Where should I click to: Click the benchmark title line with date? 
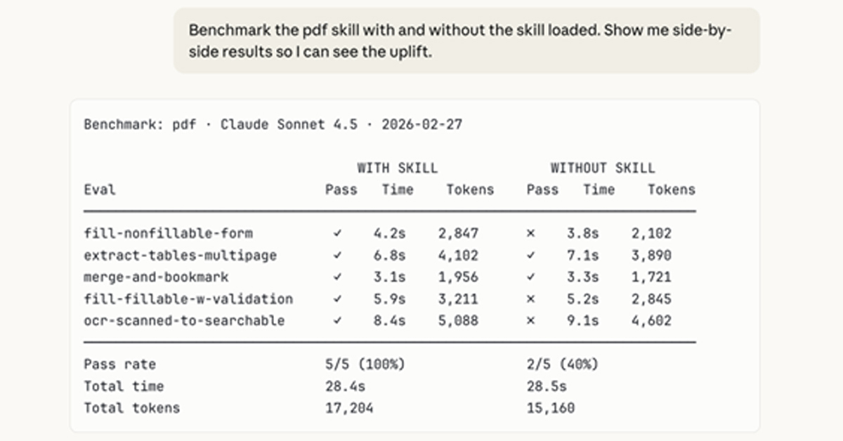tap(273, 125)
